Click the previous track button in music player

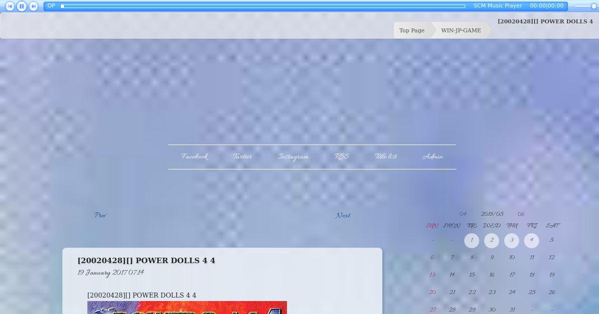point(9,6)
